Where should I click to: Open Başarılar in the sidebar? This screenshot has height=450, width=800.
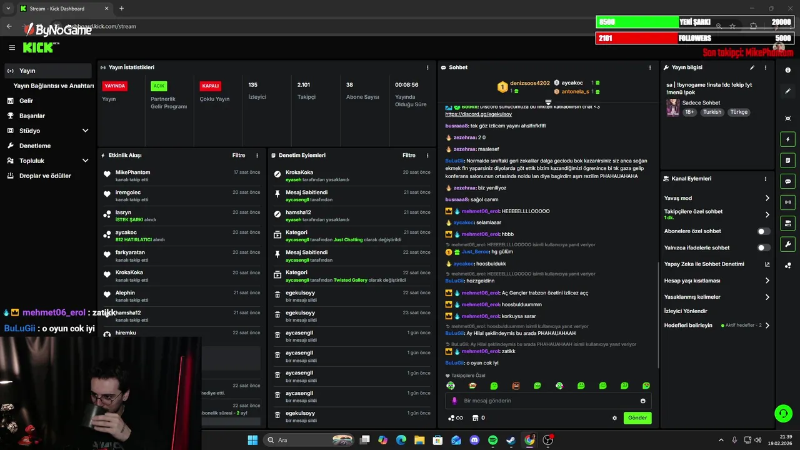(x=32, y=116)
